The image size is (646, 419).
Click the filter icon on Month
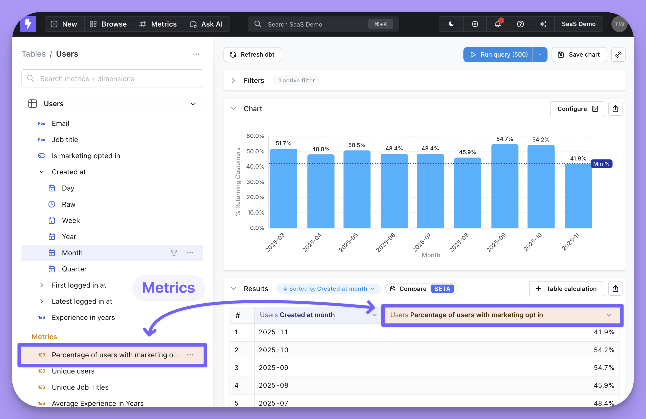click(x=174, y=253)
